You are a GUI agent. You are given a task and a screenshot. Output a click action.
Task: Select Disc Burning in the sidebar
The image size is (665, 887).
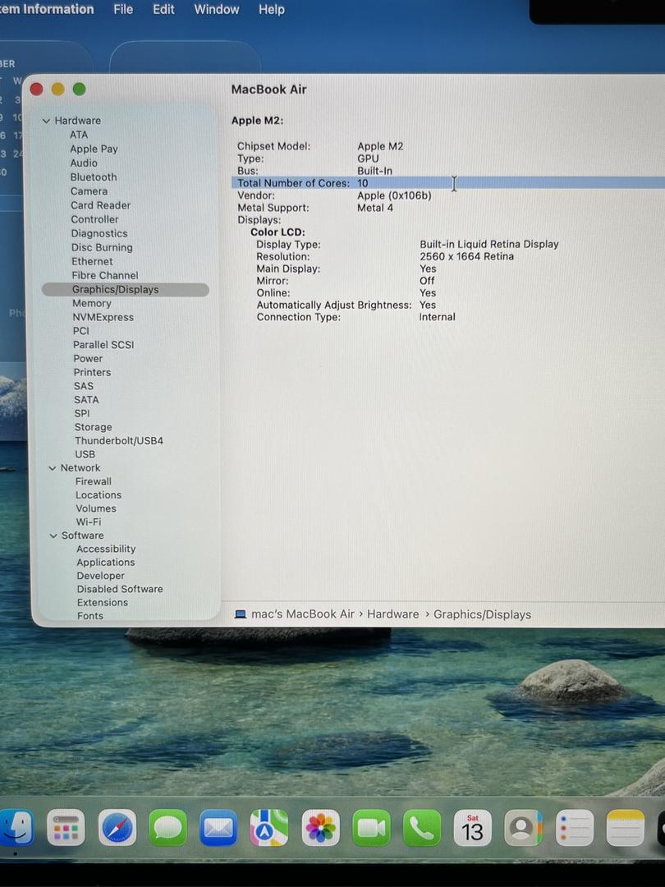click(x=102, y=248)
